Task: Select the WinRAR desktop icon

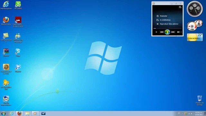Action: tap(6, 53)
